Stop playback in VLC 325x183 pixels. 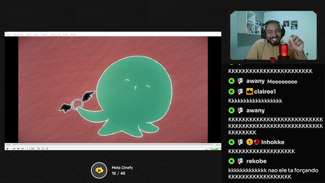click(x=18, y=149)
